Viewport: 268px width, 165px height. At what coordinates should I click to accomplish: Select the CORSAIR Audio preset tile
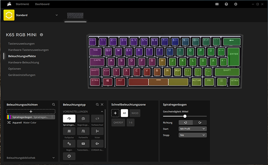coord(97,144)
